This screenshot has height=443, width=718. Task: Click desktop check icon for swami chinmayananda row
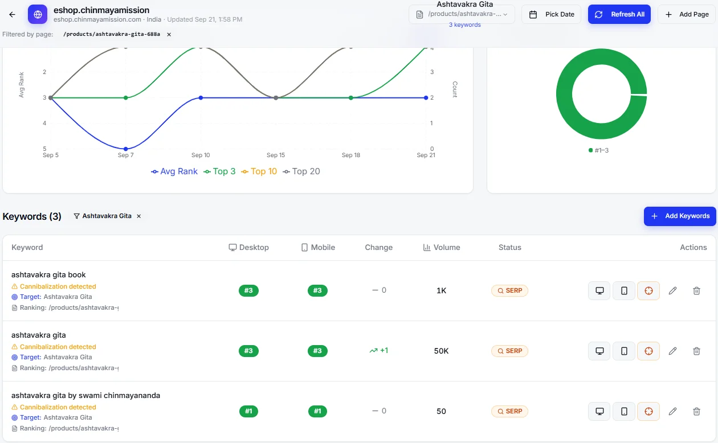point(599,411)
